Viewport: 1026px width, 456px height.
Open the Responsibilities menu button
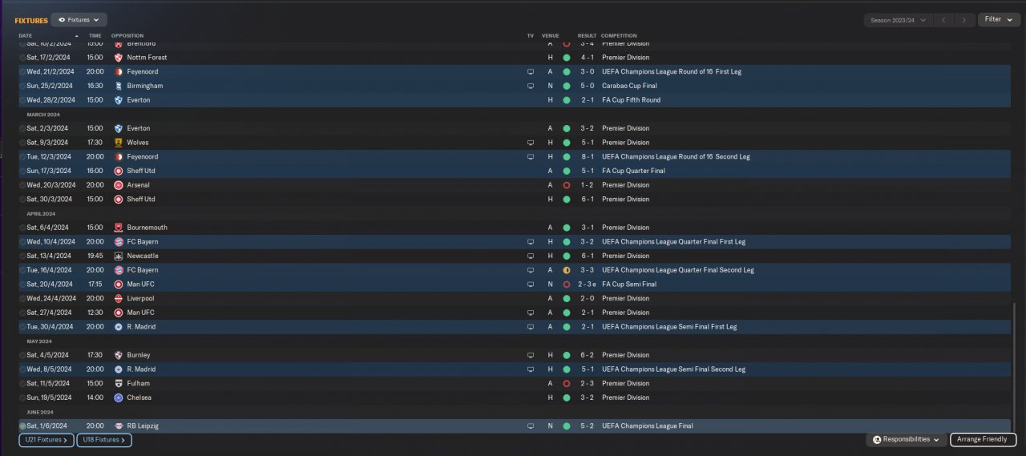pos(907,440)
